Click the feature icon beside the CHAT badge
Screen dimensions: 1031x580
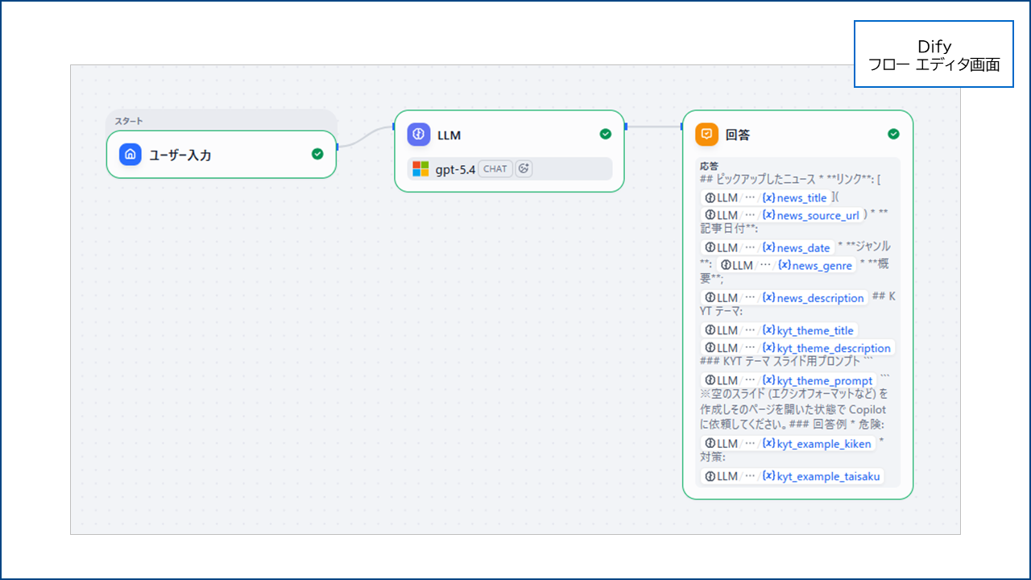tap(524, 168)
